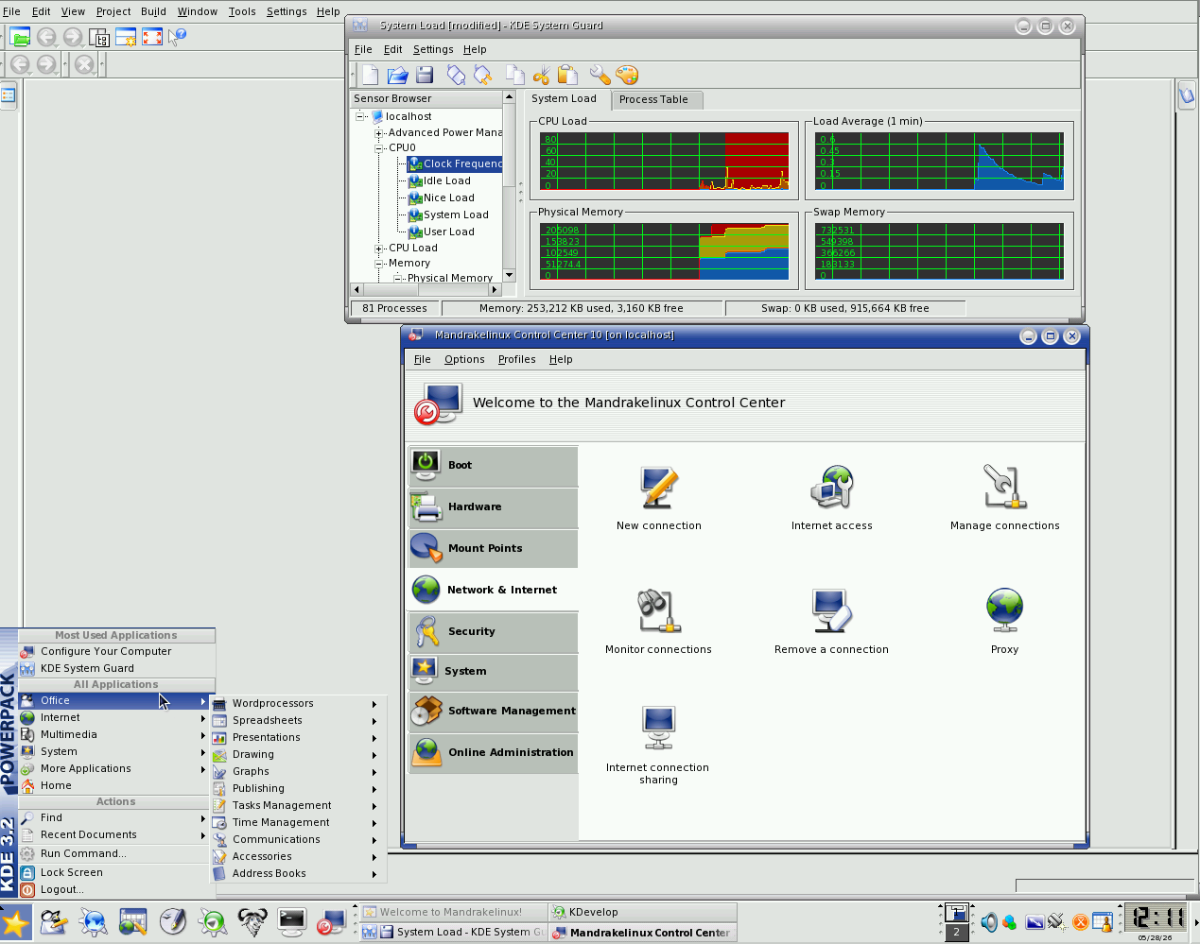The width and height of the screenshot is (1200, 944).
Task: Expand the CPU Load tree node
Action: point(379,249)
